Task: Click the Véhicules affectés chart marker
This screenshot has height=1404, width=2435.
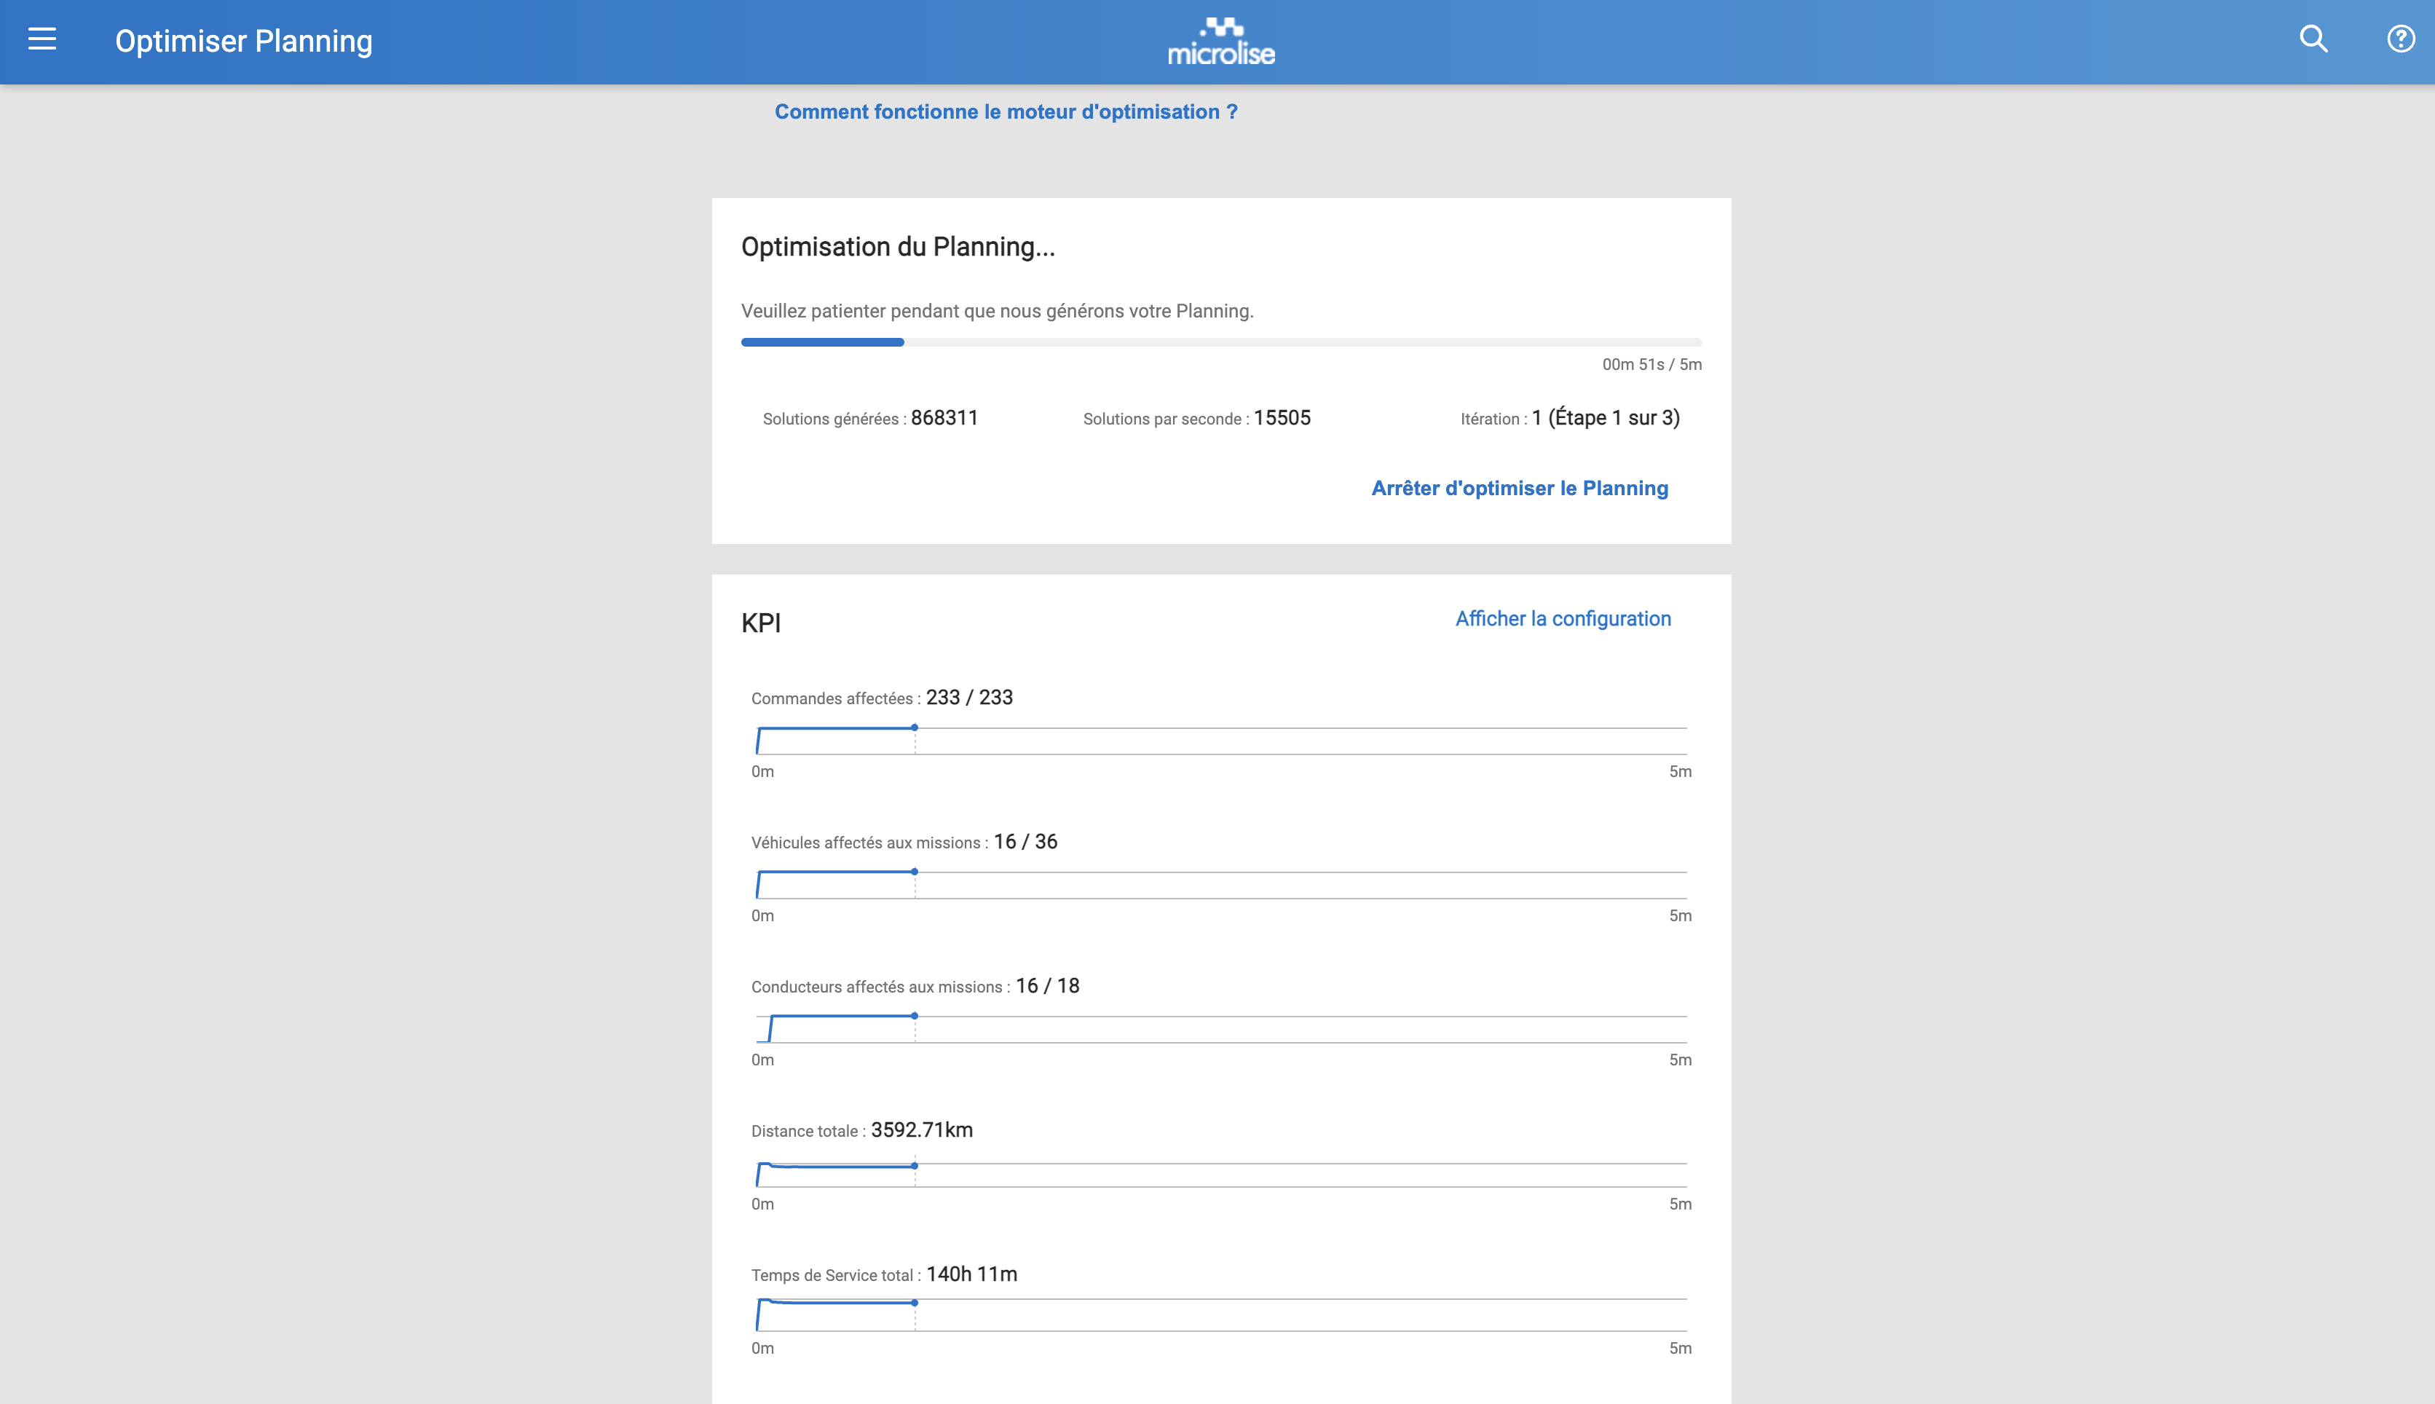Action: pos(915,872)
